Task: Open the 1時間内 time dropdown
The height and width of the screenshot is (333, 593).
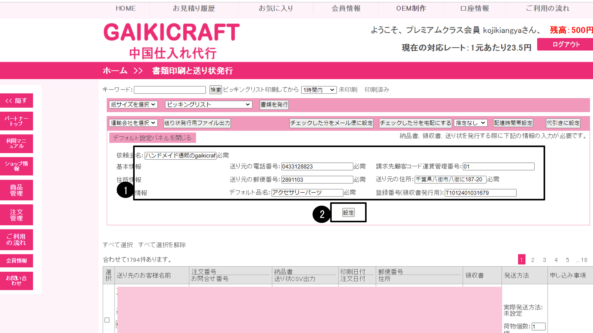Action: (x=319, y=90)
